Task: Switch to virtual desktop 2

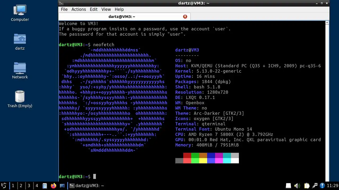Action: (21, 186)
